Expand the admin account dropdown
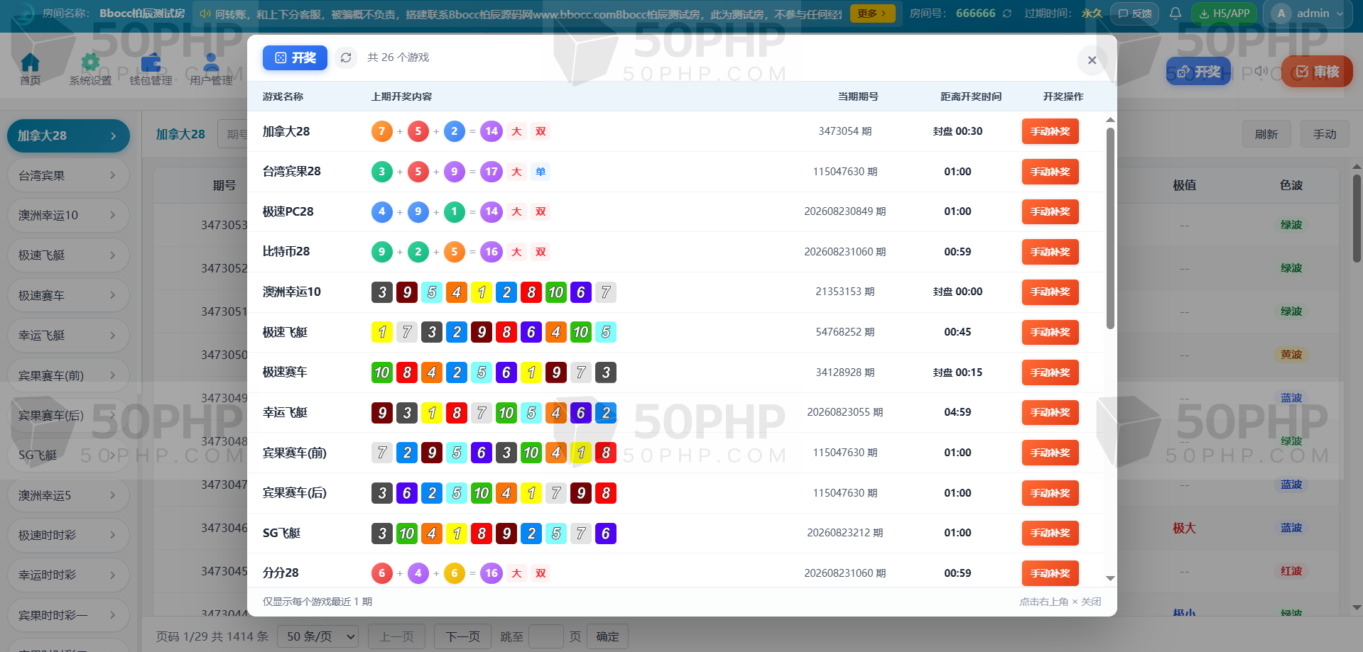1363x652 pixels. click(x=1308, y=13)
